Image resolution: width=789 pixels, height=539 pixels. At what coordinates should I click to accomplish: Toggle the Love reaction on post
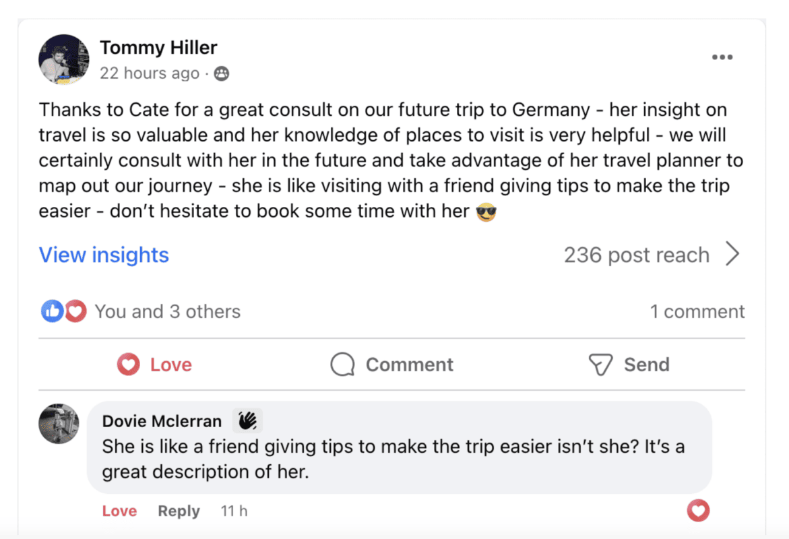point(154,364)
